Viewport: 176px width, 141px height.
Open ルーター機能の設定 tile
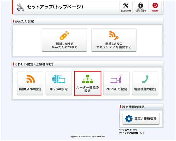point(88,83)
